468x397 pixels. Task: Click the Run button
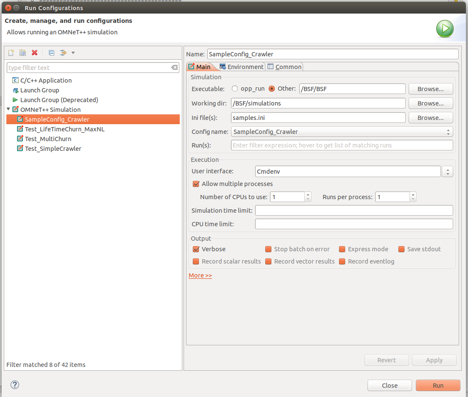pyautogui.click(x=438, y=386)
